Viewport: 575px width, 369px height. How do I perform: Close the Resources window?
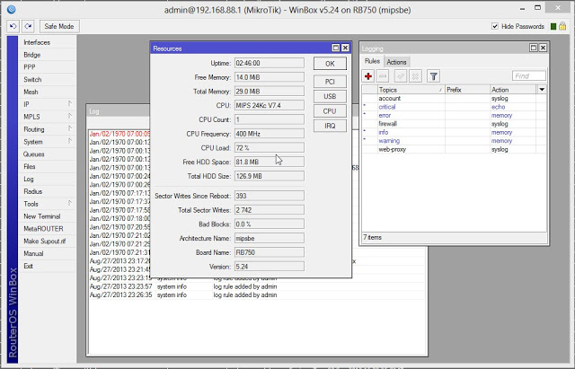coord(345,48)
